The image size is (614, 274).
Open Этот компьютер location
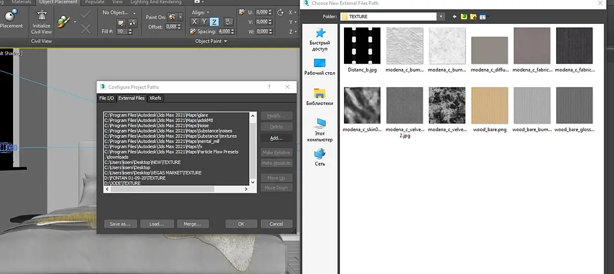pos(320,130)
